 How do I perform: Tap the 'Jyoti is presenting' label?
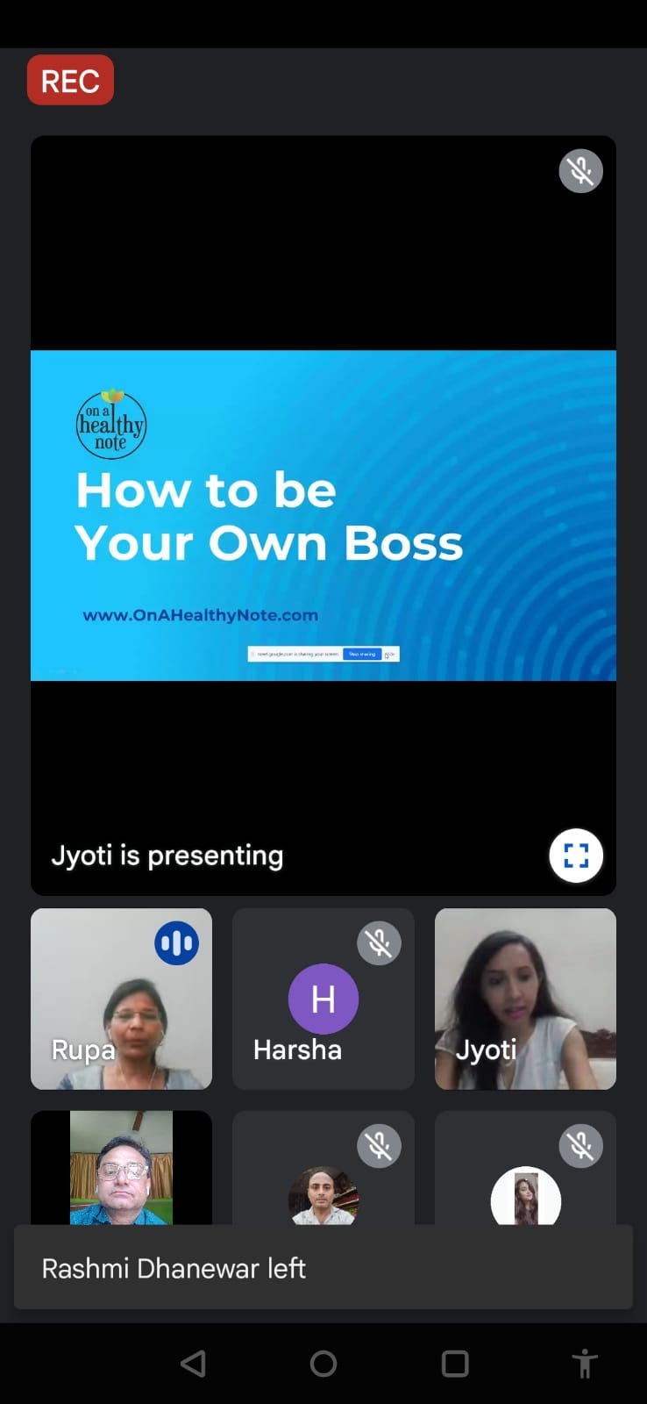click(167, 856)
